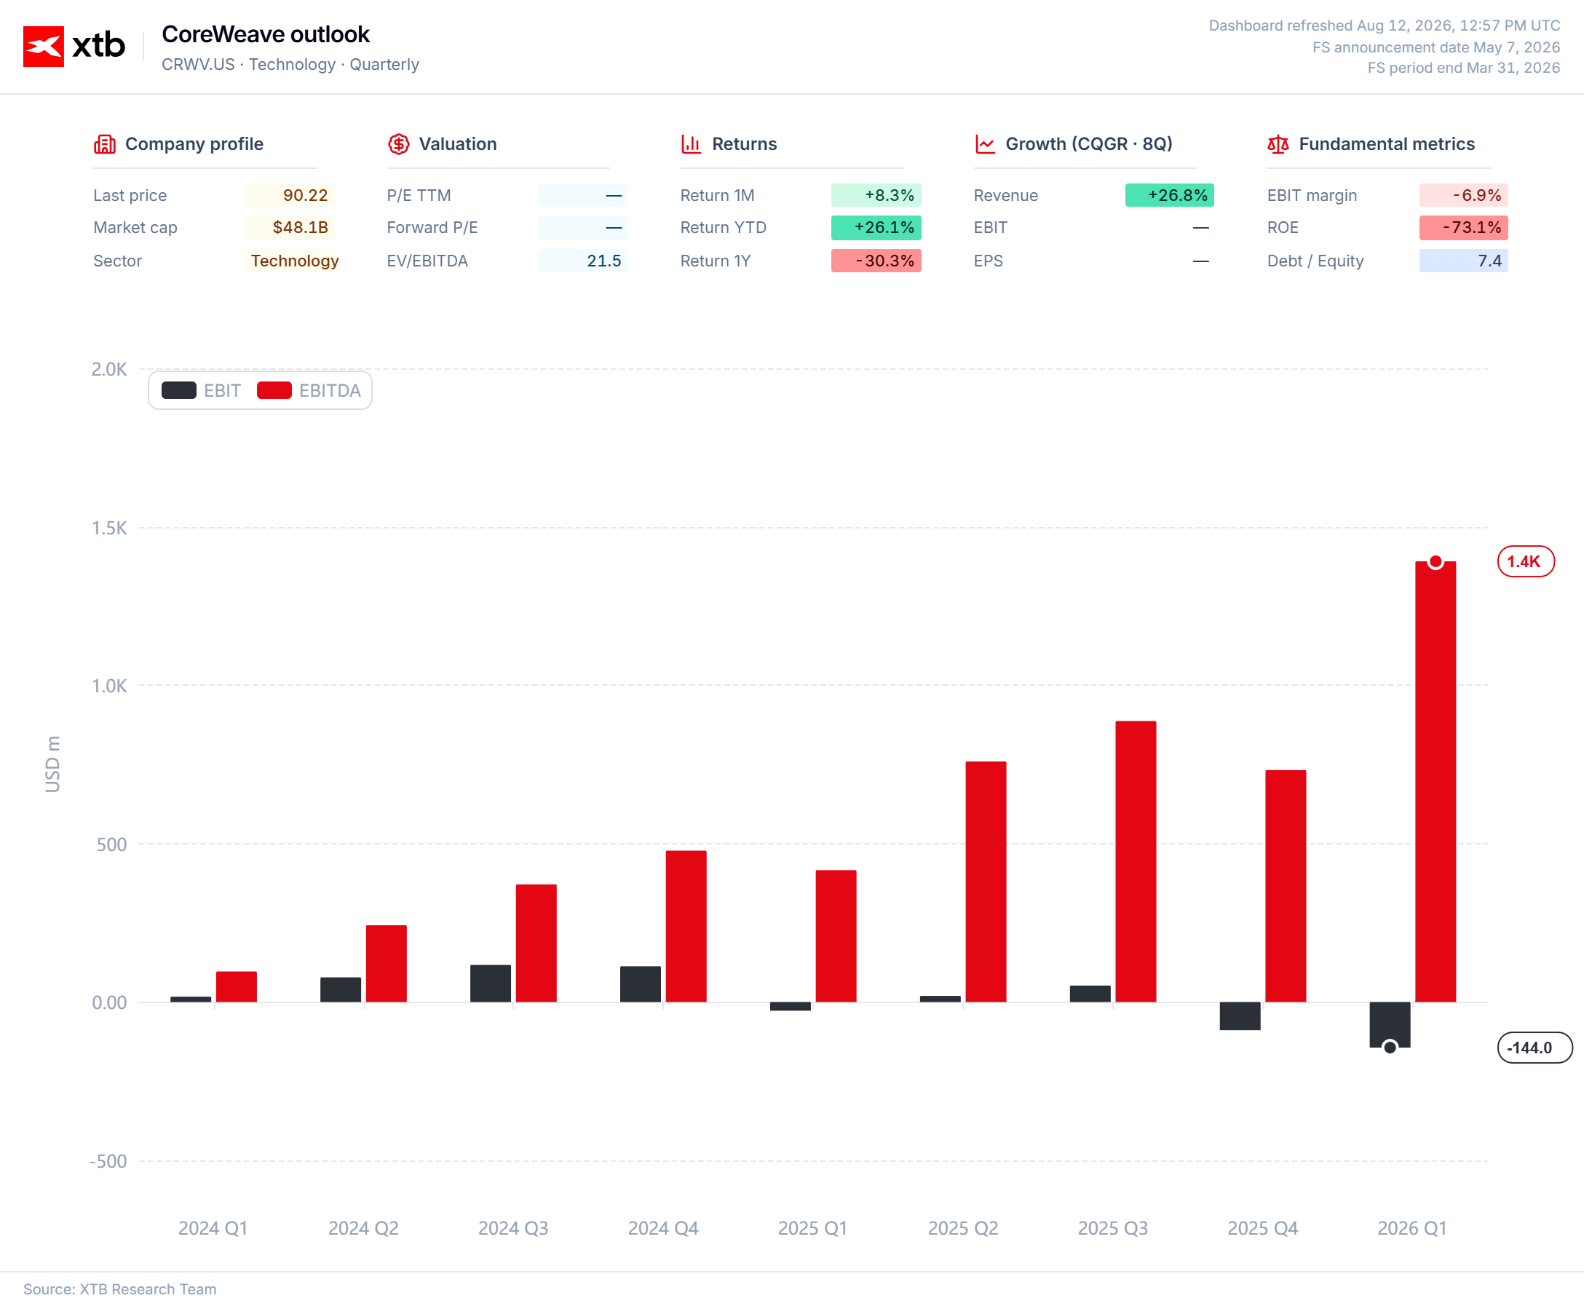Click the EBIT margin value -6.9%
Screen dimensions: 1584x1306
1464,196
